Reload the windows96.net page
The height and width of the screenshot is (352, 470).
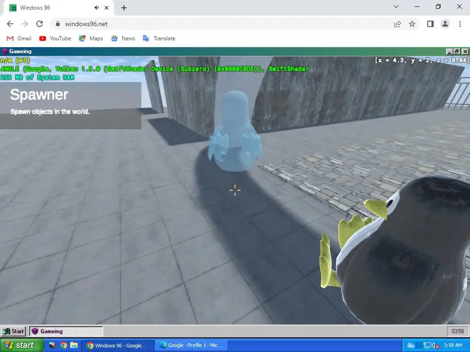[39, 24]
